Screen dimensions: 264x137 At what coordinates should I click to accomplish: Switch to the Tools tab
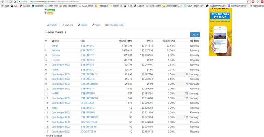[x=96, y=25]
